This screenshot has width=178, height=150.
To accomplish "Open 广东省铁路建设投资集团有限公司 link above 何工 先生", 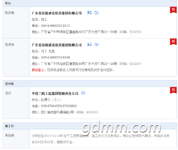I will click(57, 45).
